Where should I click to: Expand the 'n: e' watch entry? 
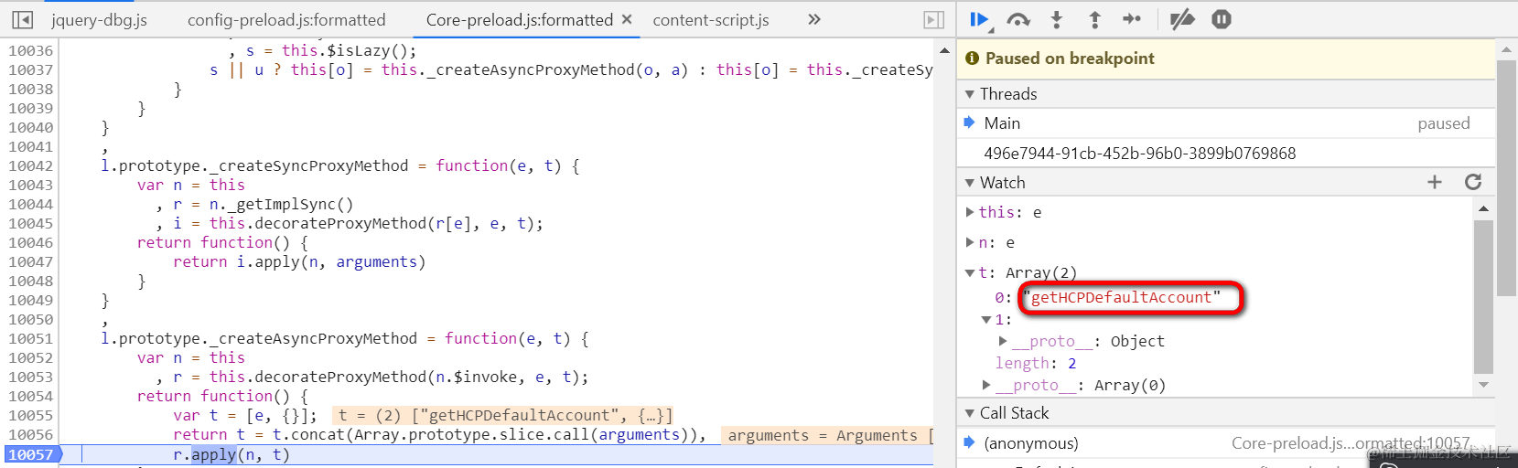pos(970,242)
